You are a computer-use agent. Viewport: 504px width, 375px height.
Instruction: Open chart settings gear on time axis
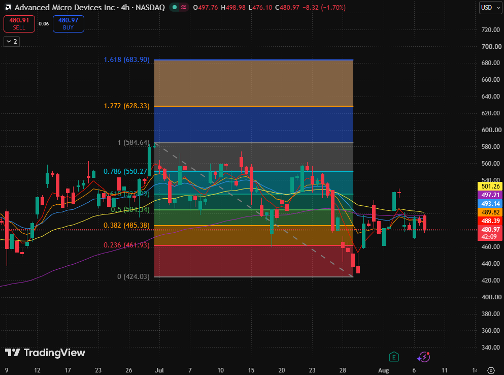491,370
